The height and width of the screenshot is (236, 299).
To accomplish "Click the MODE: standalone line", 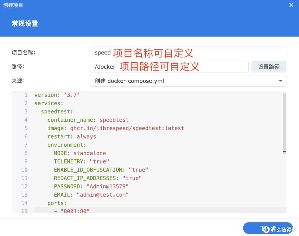I will coord(80,153).
